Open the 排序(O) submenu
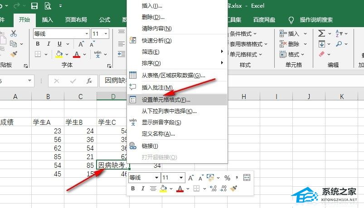 177,63
